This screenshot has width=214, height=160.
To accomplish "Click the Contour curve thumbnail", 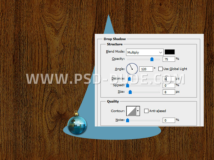I will click(x=131, y=111).
